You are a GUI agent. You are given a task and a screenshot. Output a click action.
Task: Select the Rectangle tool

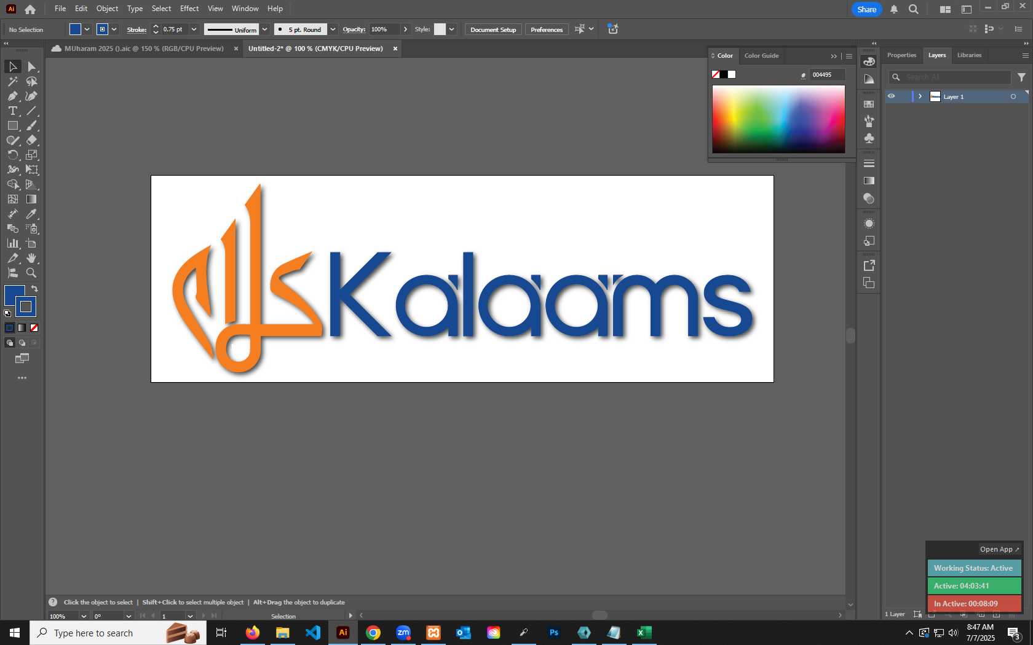[x=12, y=125]
